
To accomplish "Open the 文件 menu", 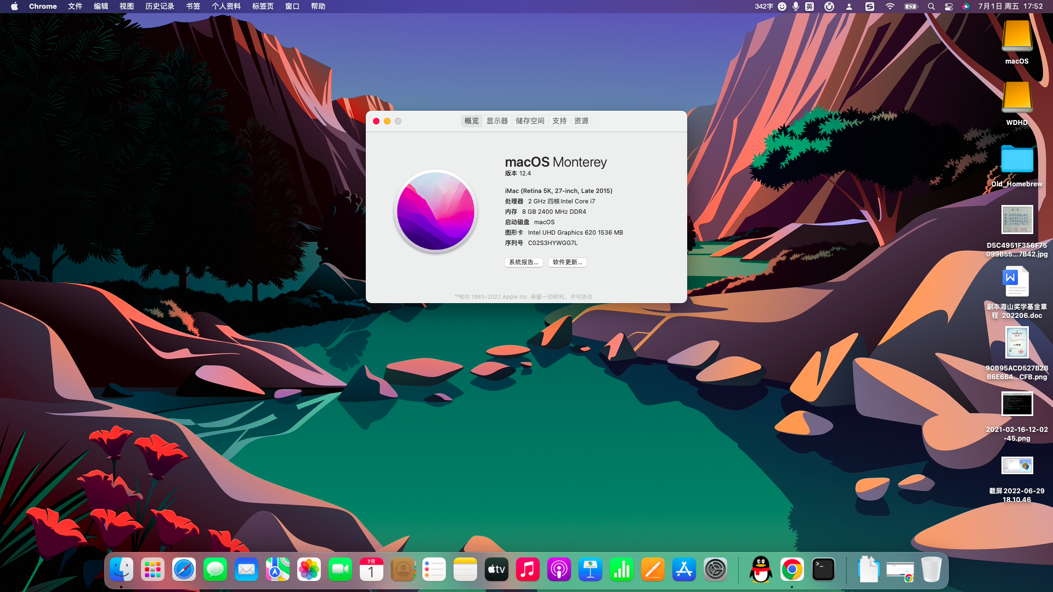I will tap(75, 7).
